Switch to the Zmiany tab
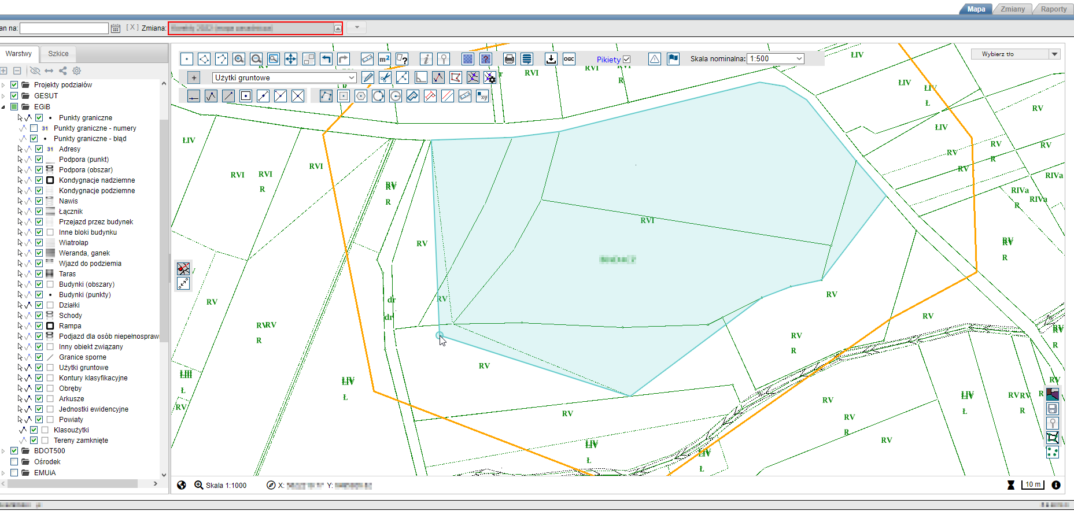1074x518 pixels. click(x=1013, y=9)
